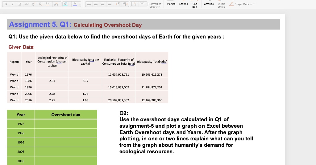
Task: Center align the text
Action: [95, 4]
